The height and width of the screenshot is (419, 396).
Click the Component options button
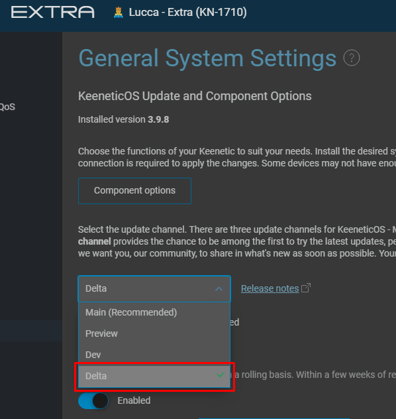click(134, 191)
